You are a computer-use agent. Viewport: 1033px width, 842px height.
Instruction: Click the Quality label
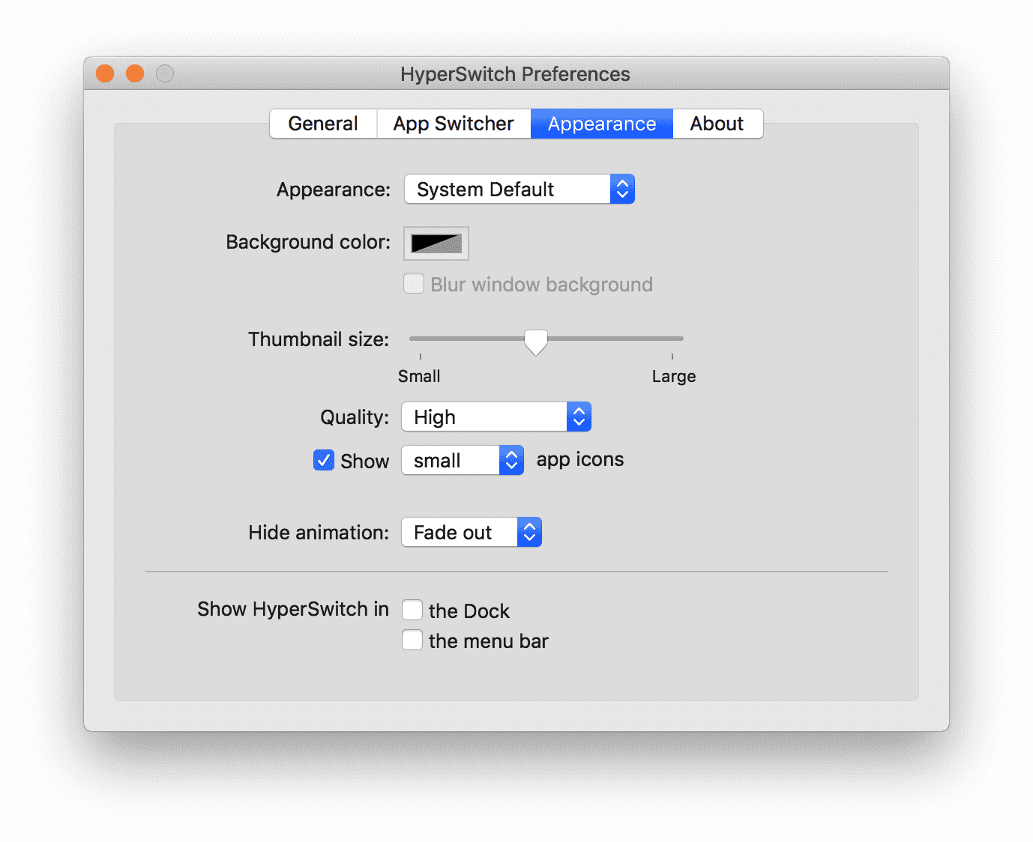(x=355, y=417)
